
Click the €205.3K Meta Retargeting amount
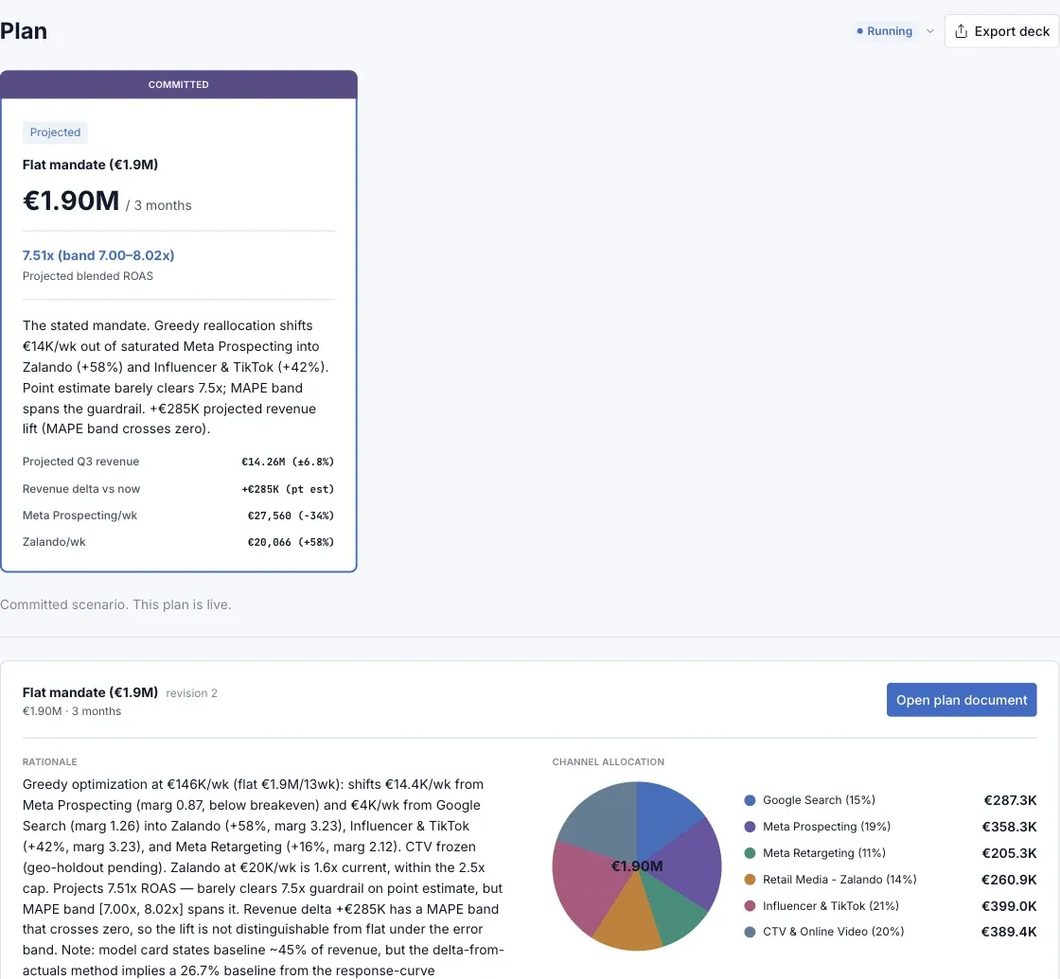click(x=1009, y=853)
